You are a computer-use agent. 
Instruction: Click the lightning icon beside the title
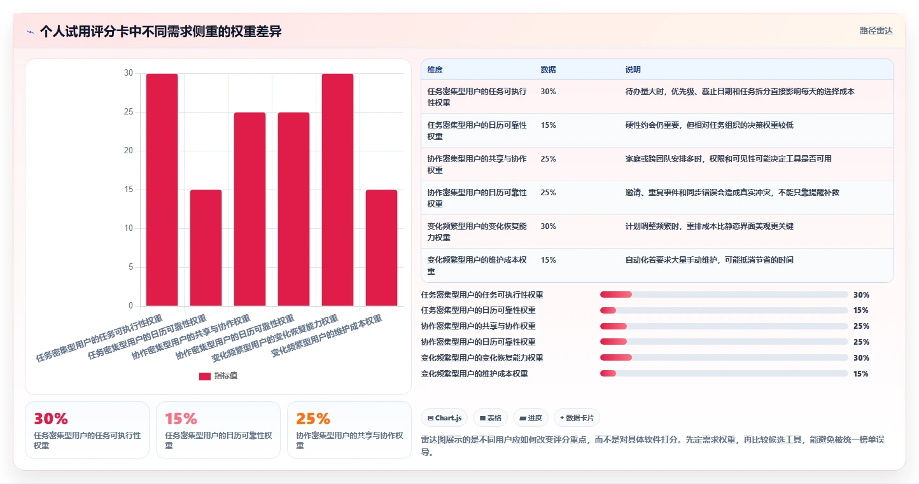[30, 32]
